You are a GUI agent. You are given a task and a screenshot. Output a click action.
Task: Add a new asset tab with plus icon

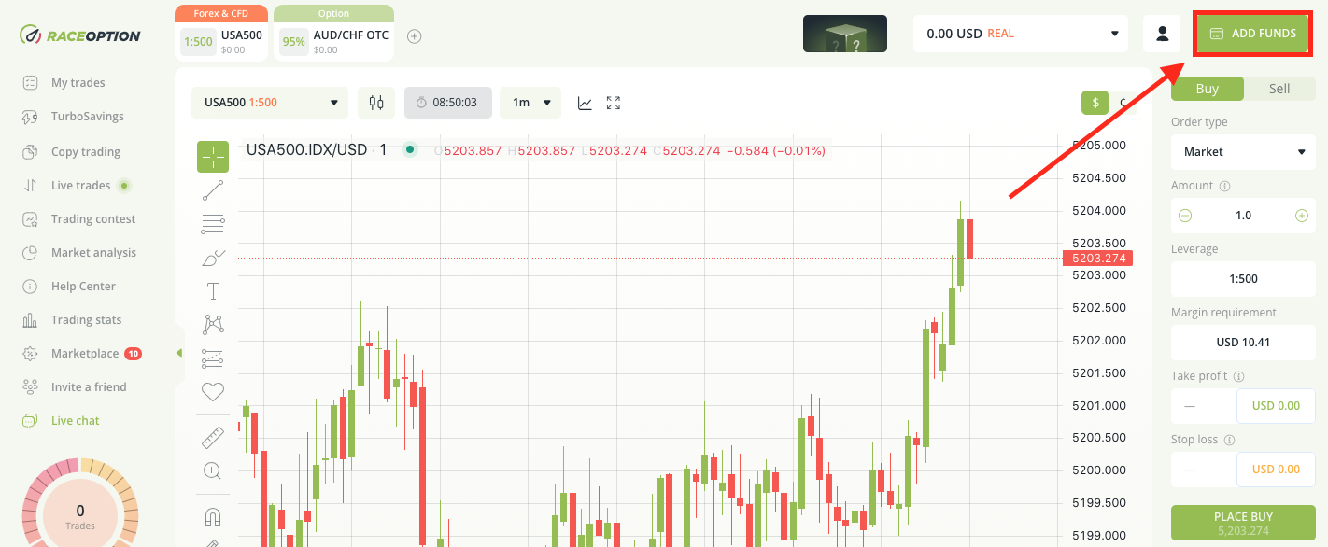[415, 36]
